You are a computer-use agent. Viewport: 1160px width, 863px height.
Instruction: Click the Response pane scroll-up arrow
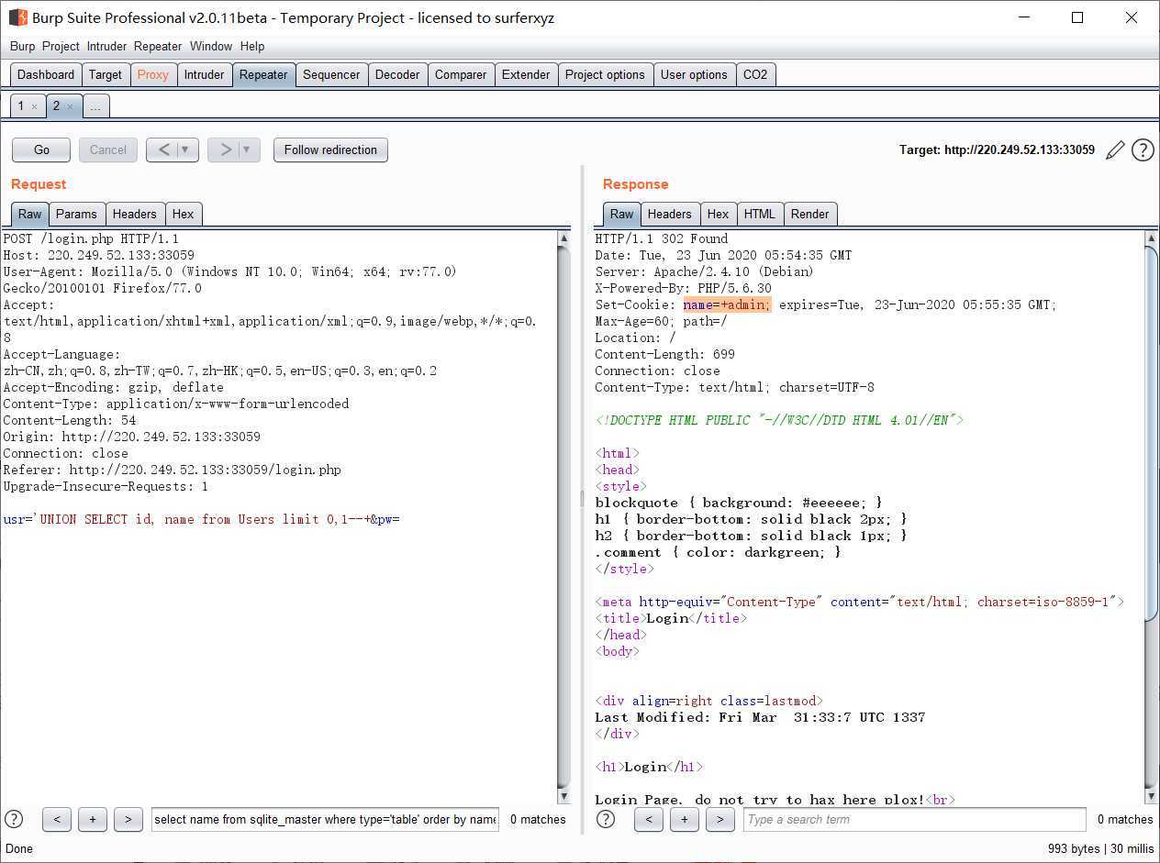point(1152,238)
